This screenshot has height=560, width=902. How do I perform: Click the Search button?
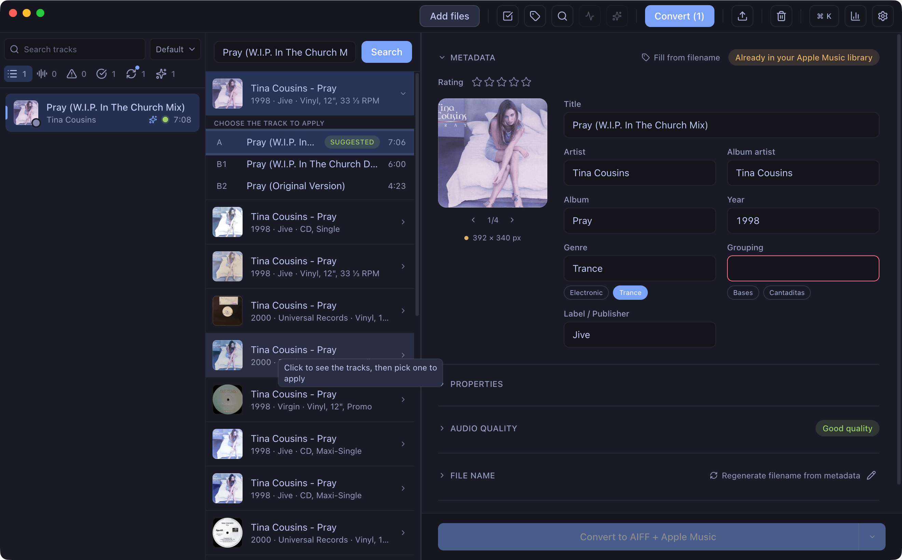click(386, 52)
